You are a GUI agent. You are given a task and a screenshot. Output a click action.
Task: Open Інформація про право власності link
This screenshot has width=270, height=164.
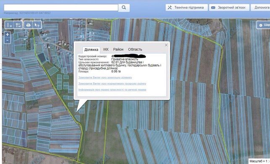(112, 90)
